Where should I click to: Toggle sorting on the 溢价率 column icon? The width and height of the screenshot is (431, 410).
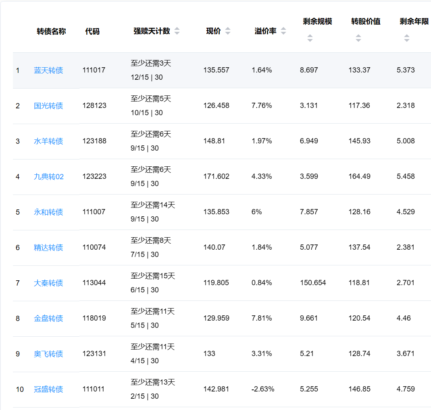coord(283,31)
